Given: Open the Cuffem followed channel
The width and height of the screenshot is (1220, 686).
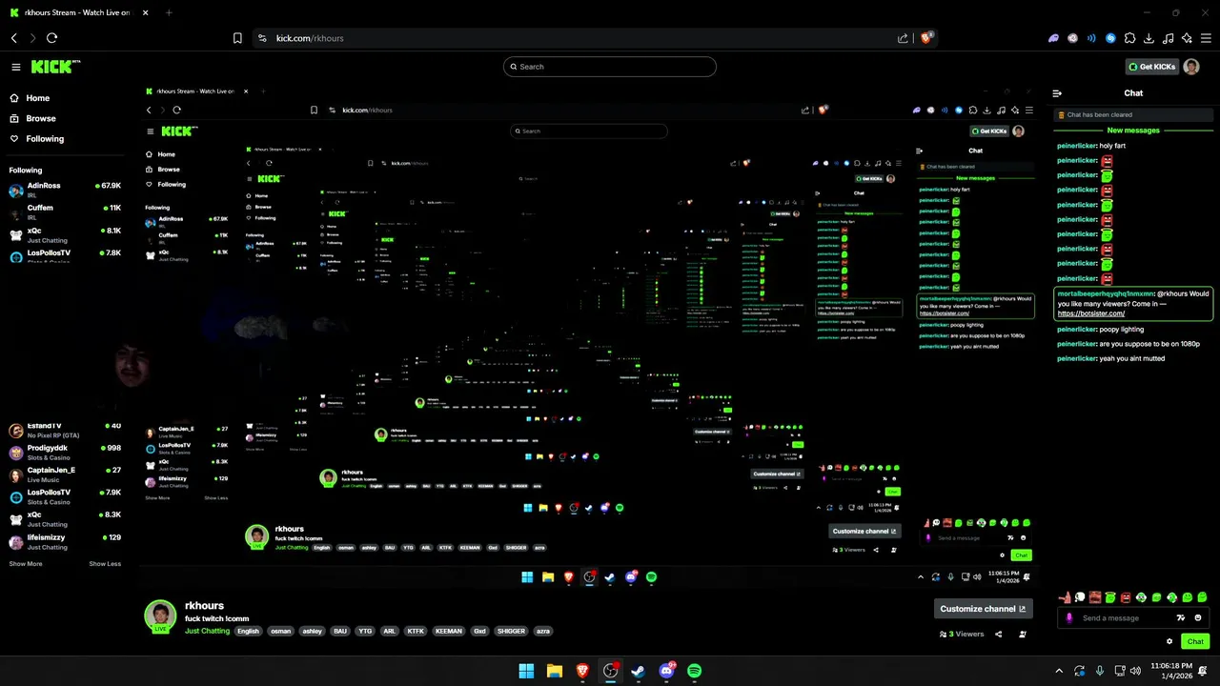Looking at the screenshot, I should click(65, 212).
